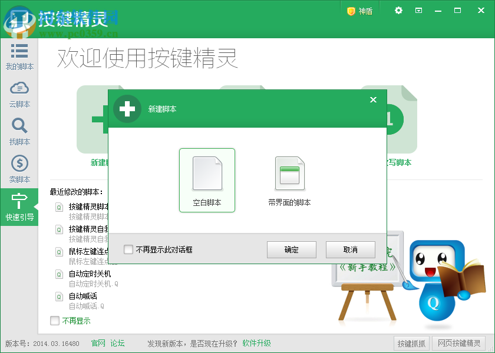
Task: Select 快速引导 sidebar item
Action: click(19, 207)
